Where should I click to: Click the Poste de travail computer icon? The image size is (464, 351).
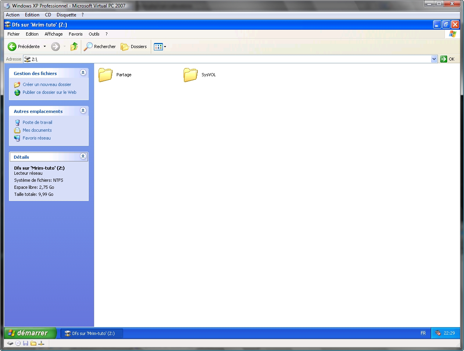tap(17, 122)
